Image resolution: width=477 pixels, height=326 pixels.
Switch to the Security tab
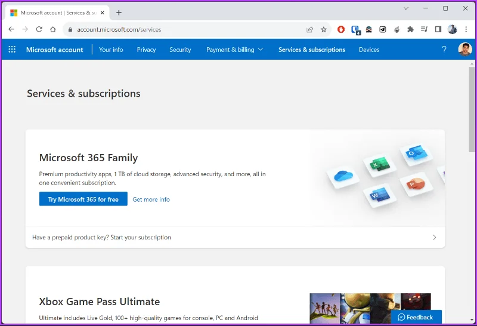[180, 50]
